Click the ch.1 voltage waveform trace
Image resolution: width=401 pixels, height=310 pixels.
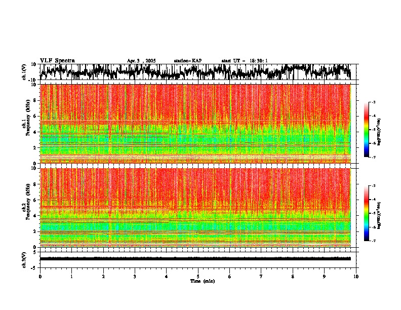click(195, 72)
